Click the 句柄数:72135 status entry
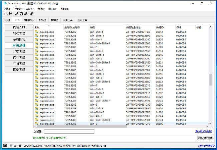Image resolution: width=217 pixels, height=150 pixels. click(x=99, y=146)
